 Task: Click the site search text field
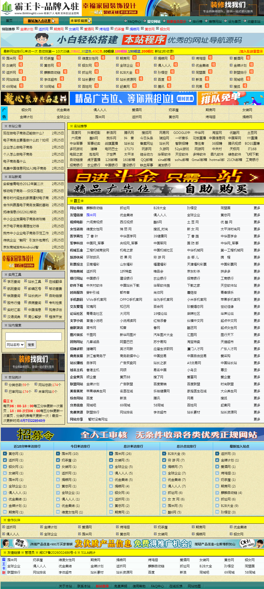pyautogui.click(x=34, y=336)
